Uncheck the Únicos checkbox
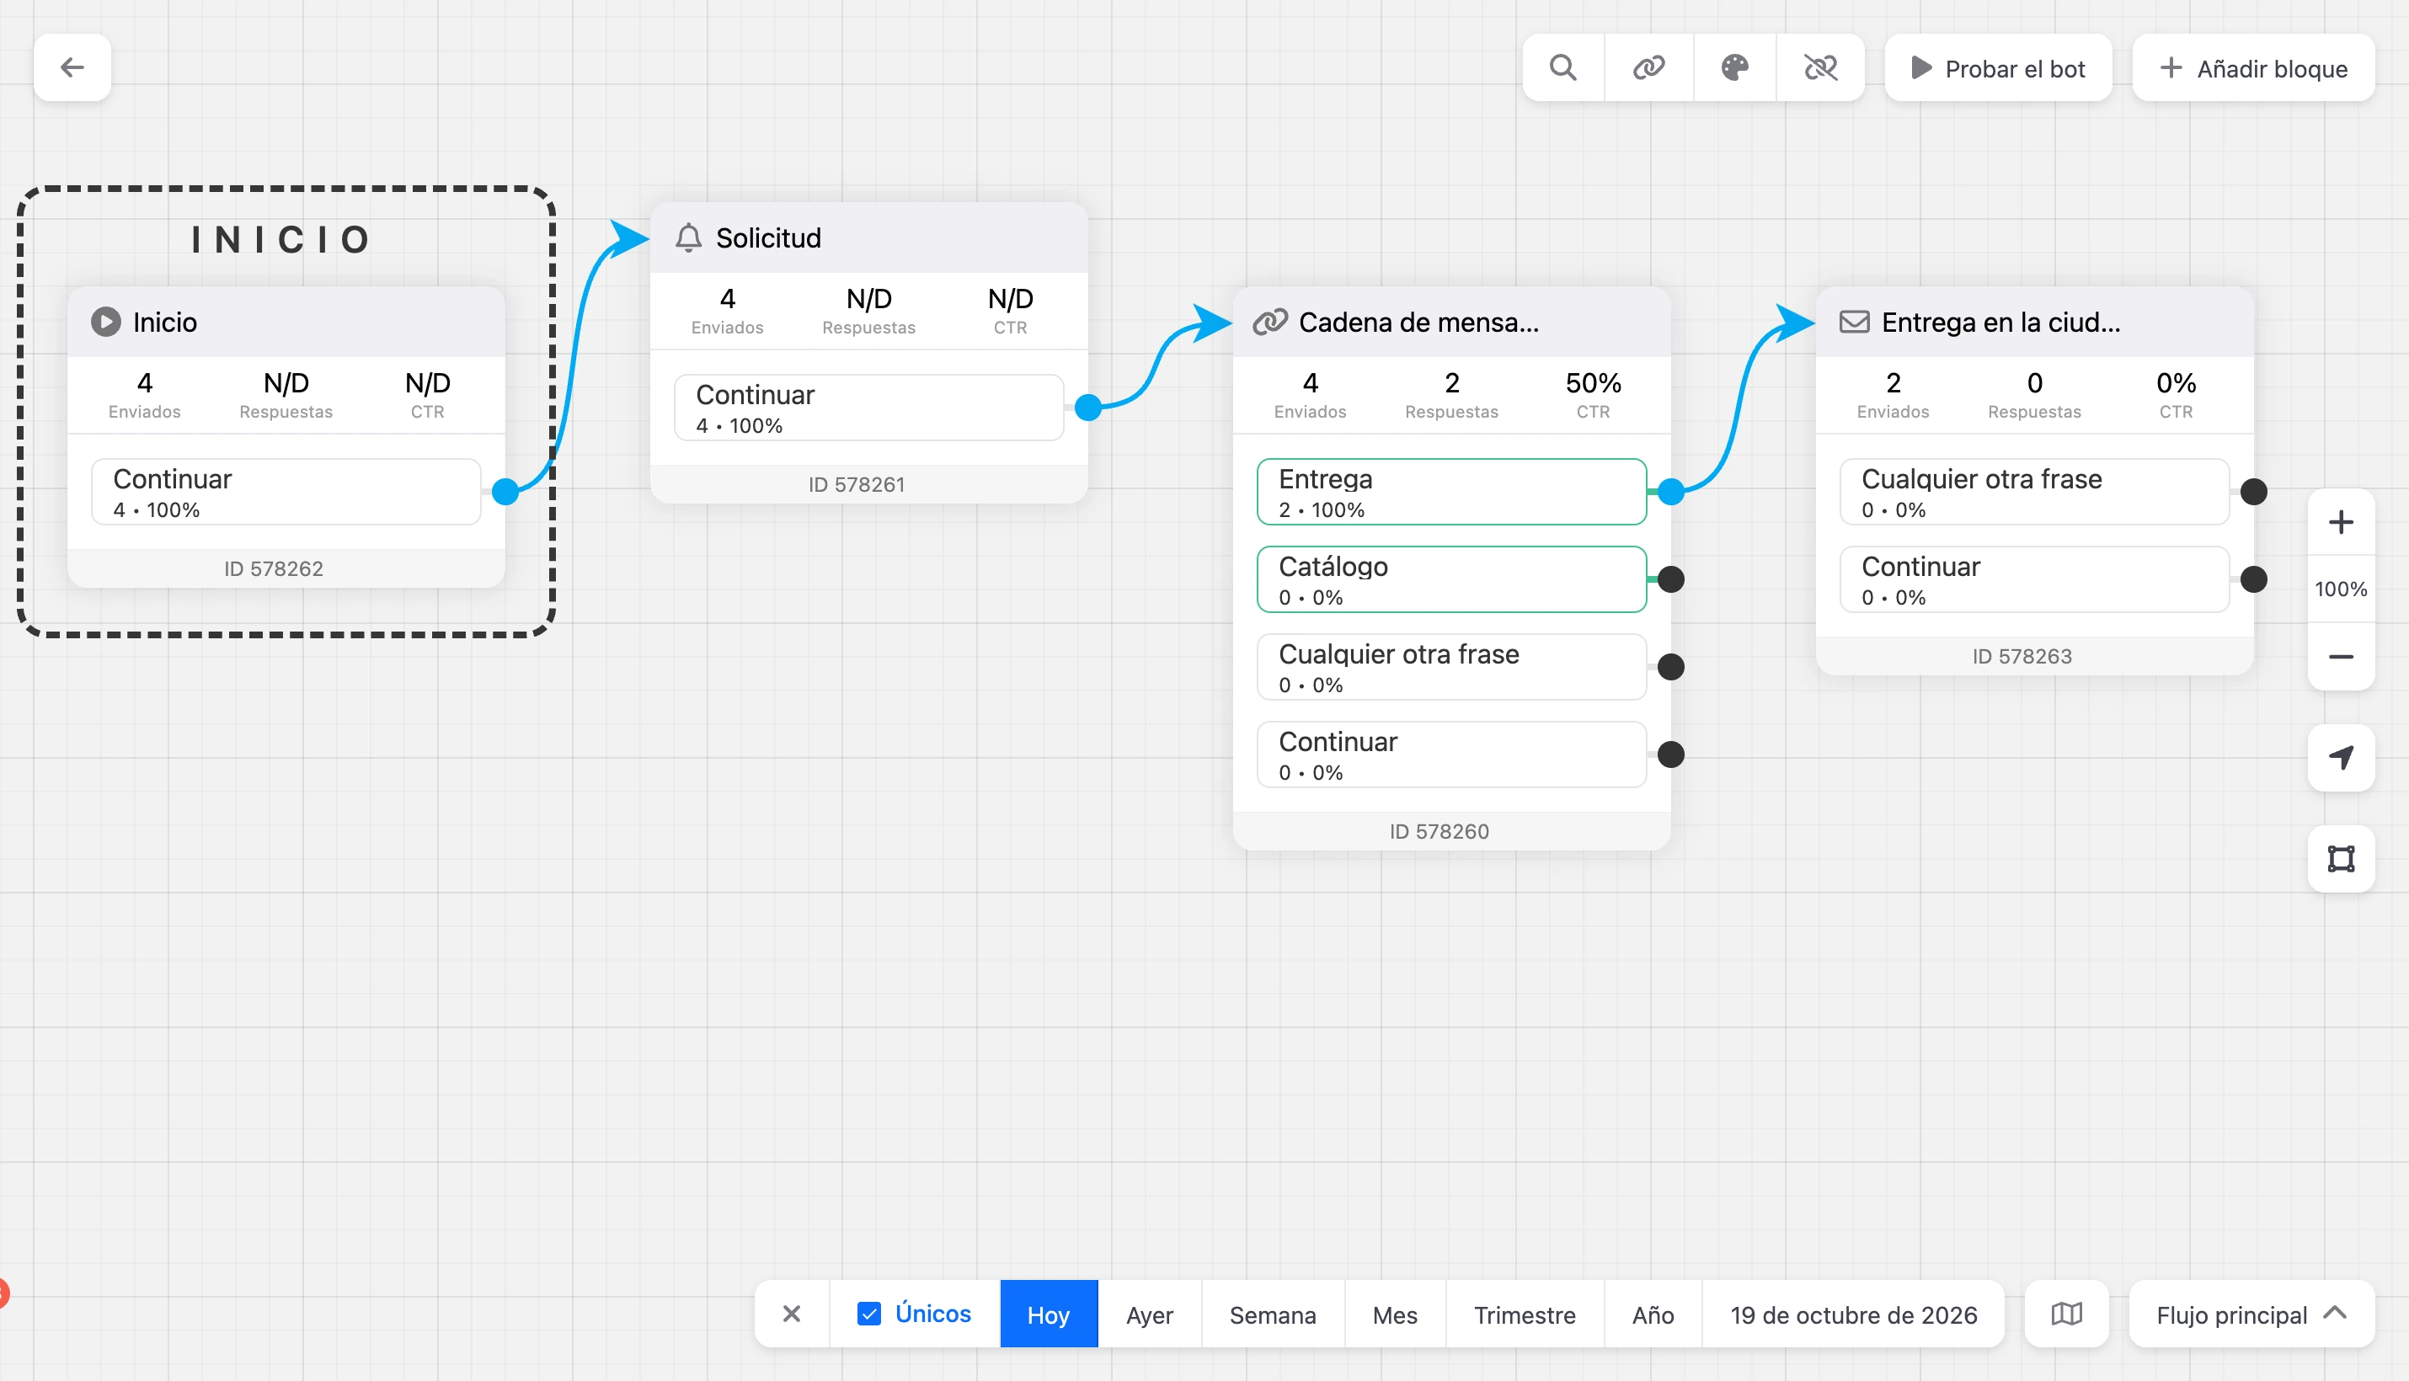This screenshot has height=1381, width=2409. (x=868, y=1314)
